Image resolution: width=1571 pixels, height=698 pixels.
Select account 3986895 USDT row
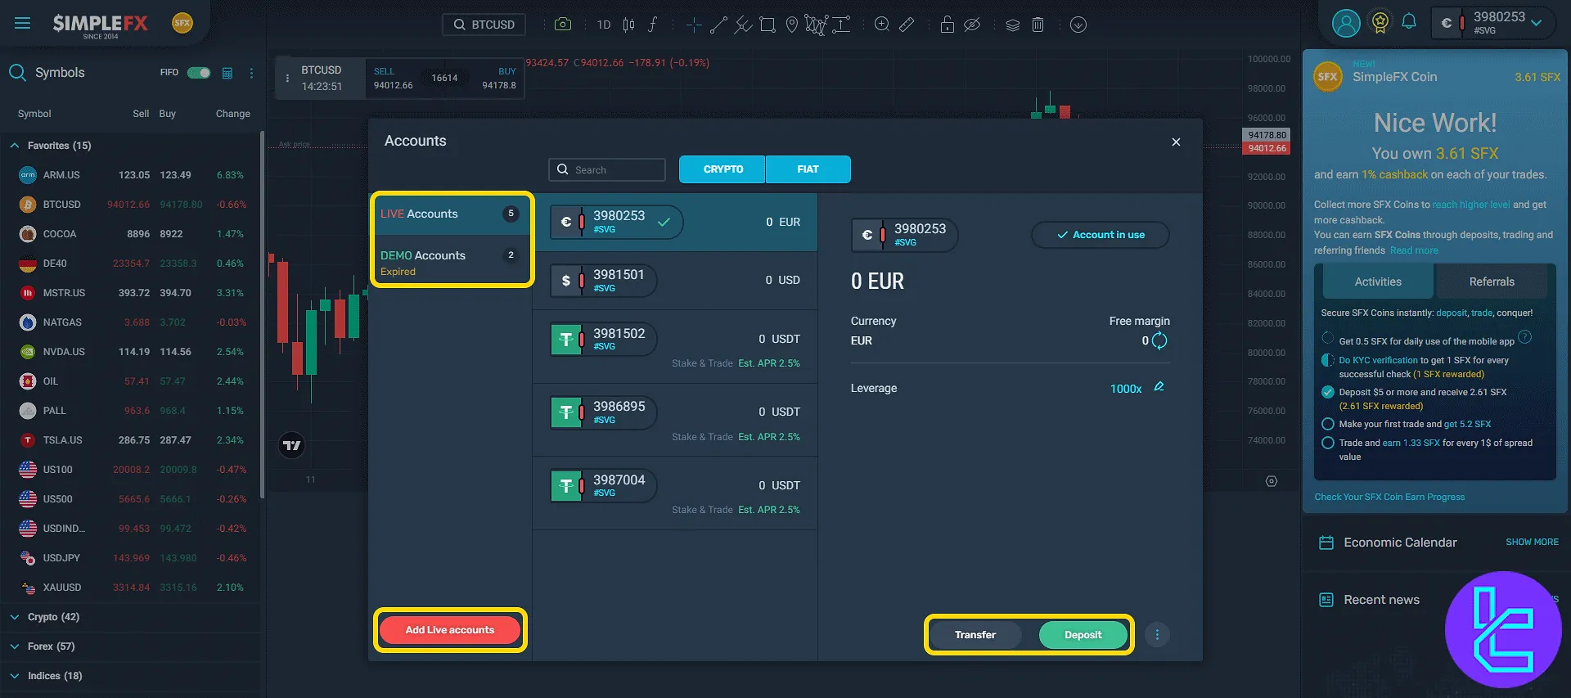click(x=675, y=421)
